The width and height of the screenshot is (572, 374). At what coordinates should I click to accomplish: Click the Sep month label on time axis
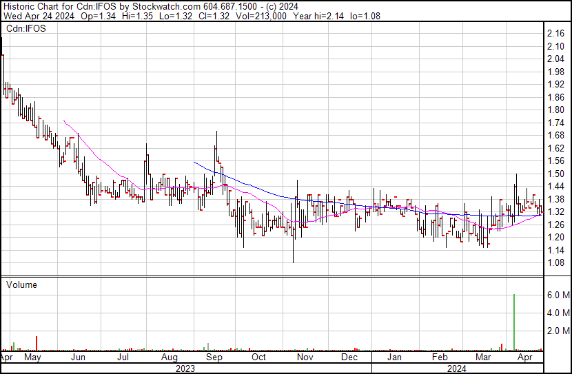(x=214, y=357)
